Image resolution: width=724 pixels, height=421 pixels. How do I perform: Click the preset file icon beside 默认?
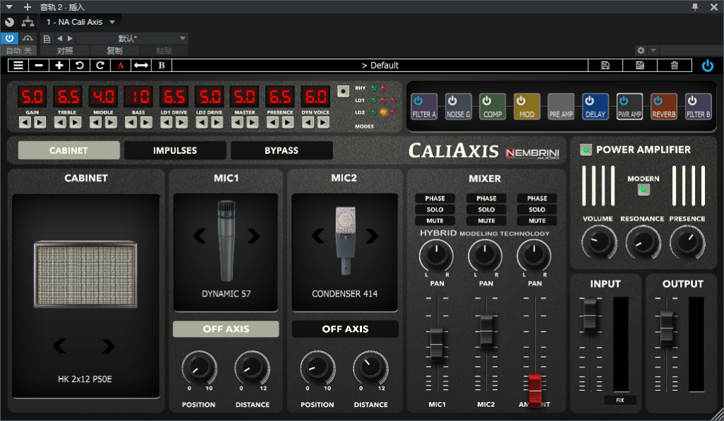47,39
